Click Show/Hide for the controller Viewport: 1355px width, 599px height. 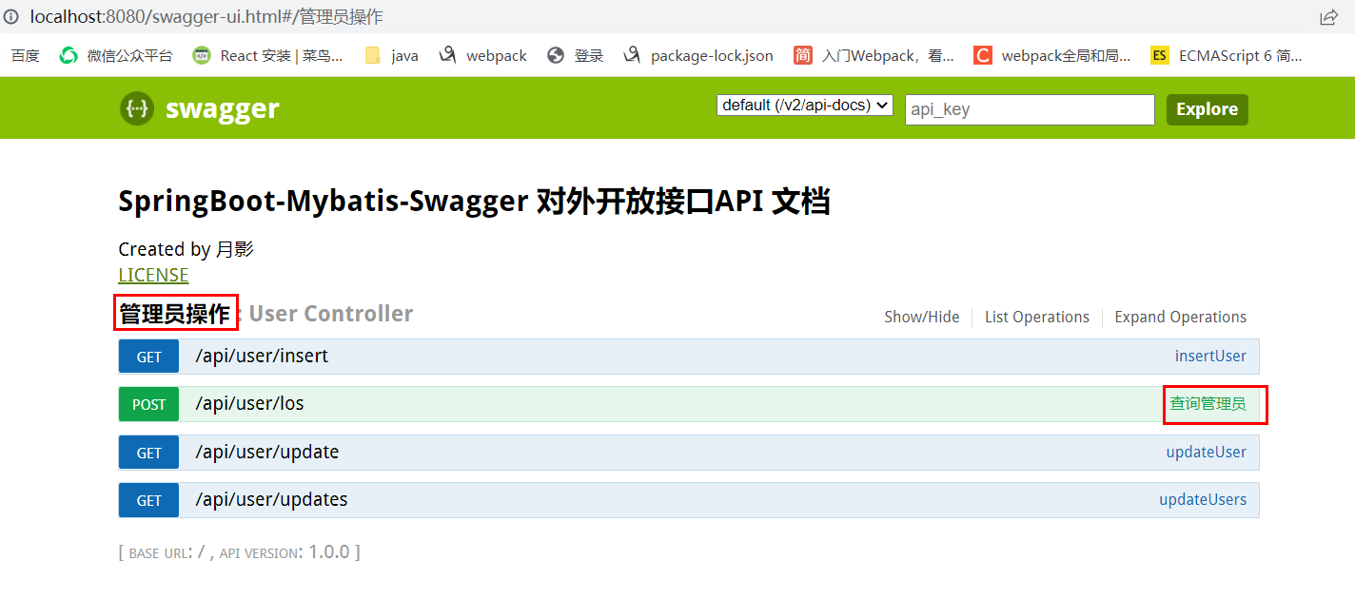pos(922,317)
